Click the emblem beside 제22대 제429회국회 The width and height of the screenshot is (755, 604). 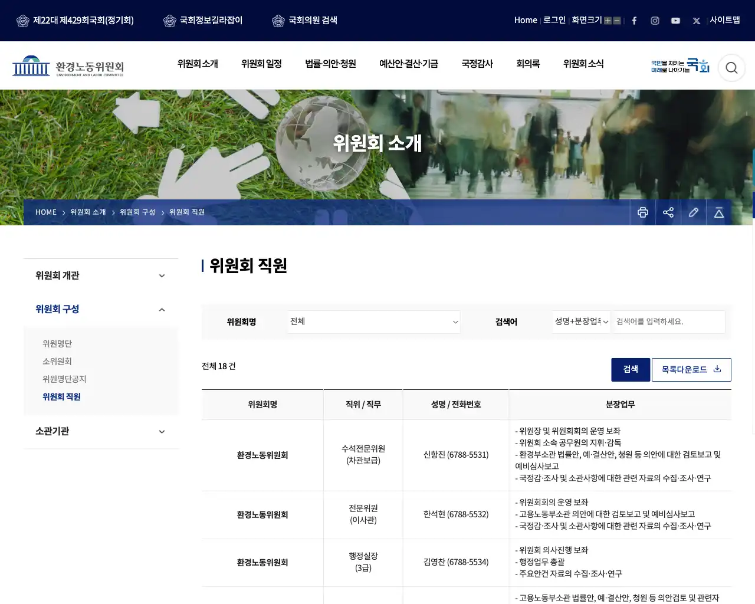23,21
